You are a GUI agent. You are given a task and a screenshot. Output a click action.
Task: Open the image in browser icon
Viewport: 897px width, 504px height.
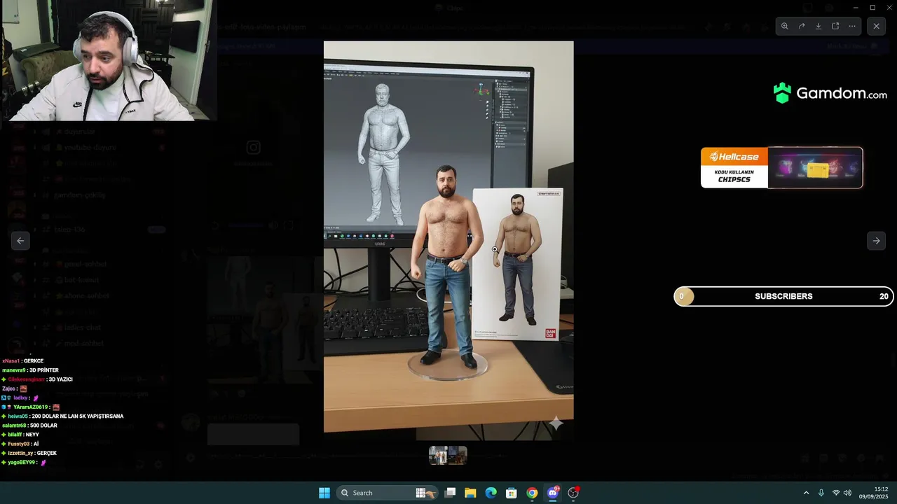pos(835,26)
